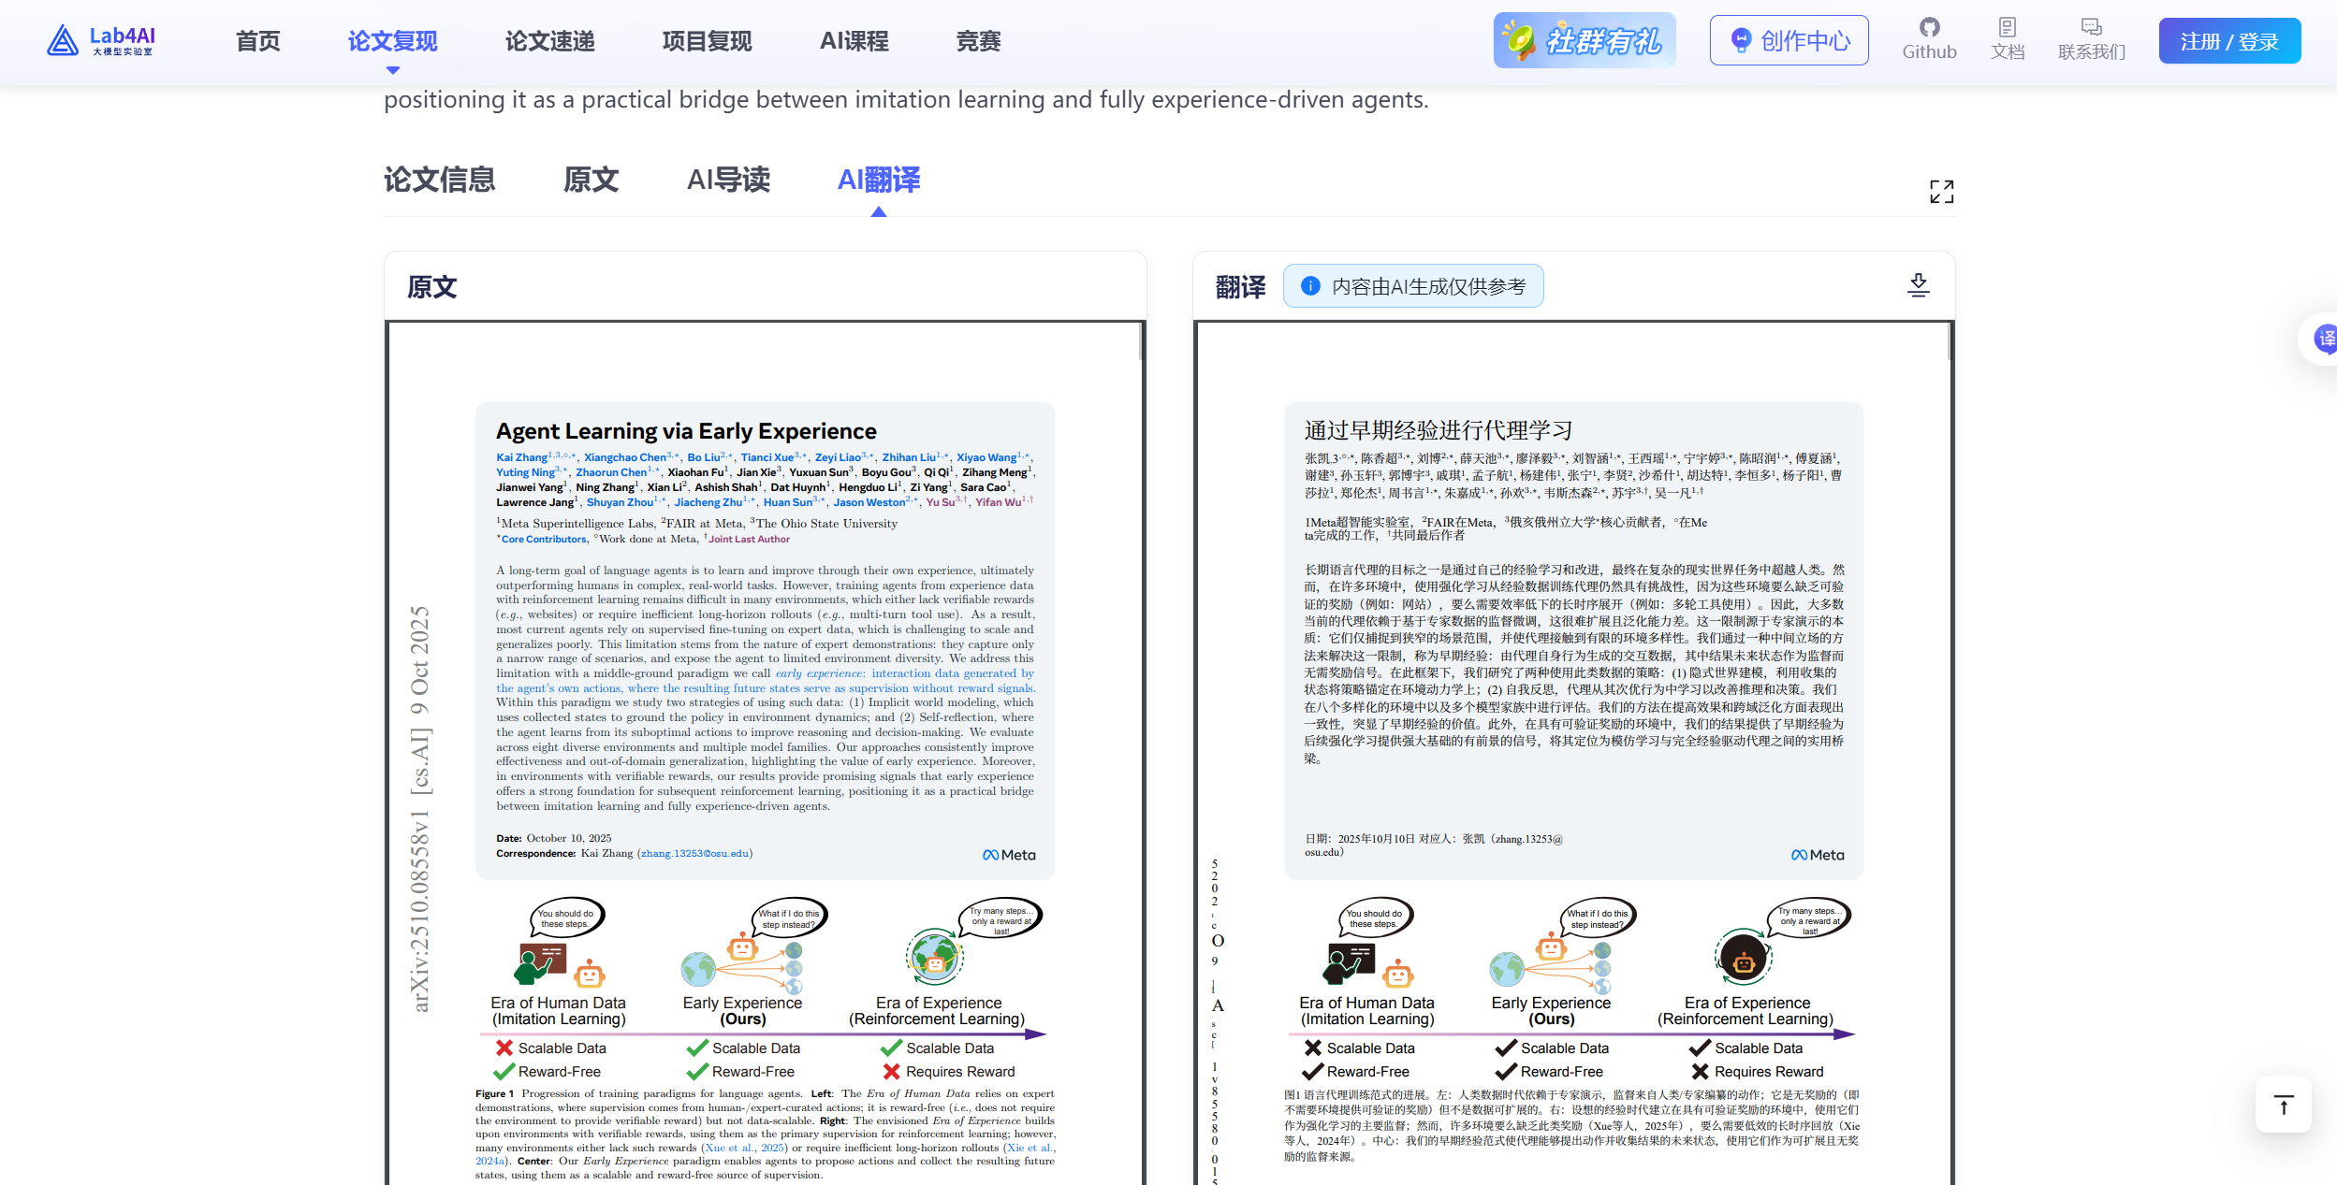The width and height of the screenshot is (2337, 1185).
Task: Expand the paper viewer to fullscreen
Action: [1942, 191]
